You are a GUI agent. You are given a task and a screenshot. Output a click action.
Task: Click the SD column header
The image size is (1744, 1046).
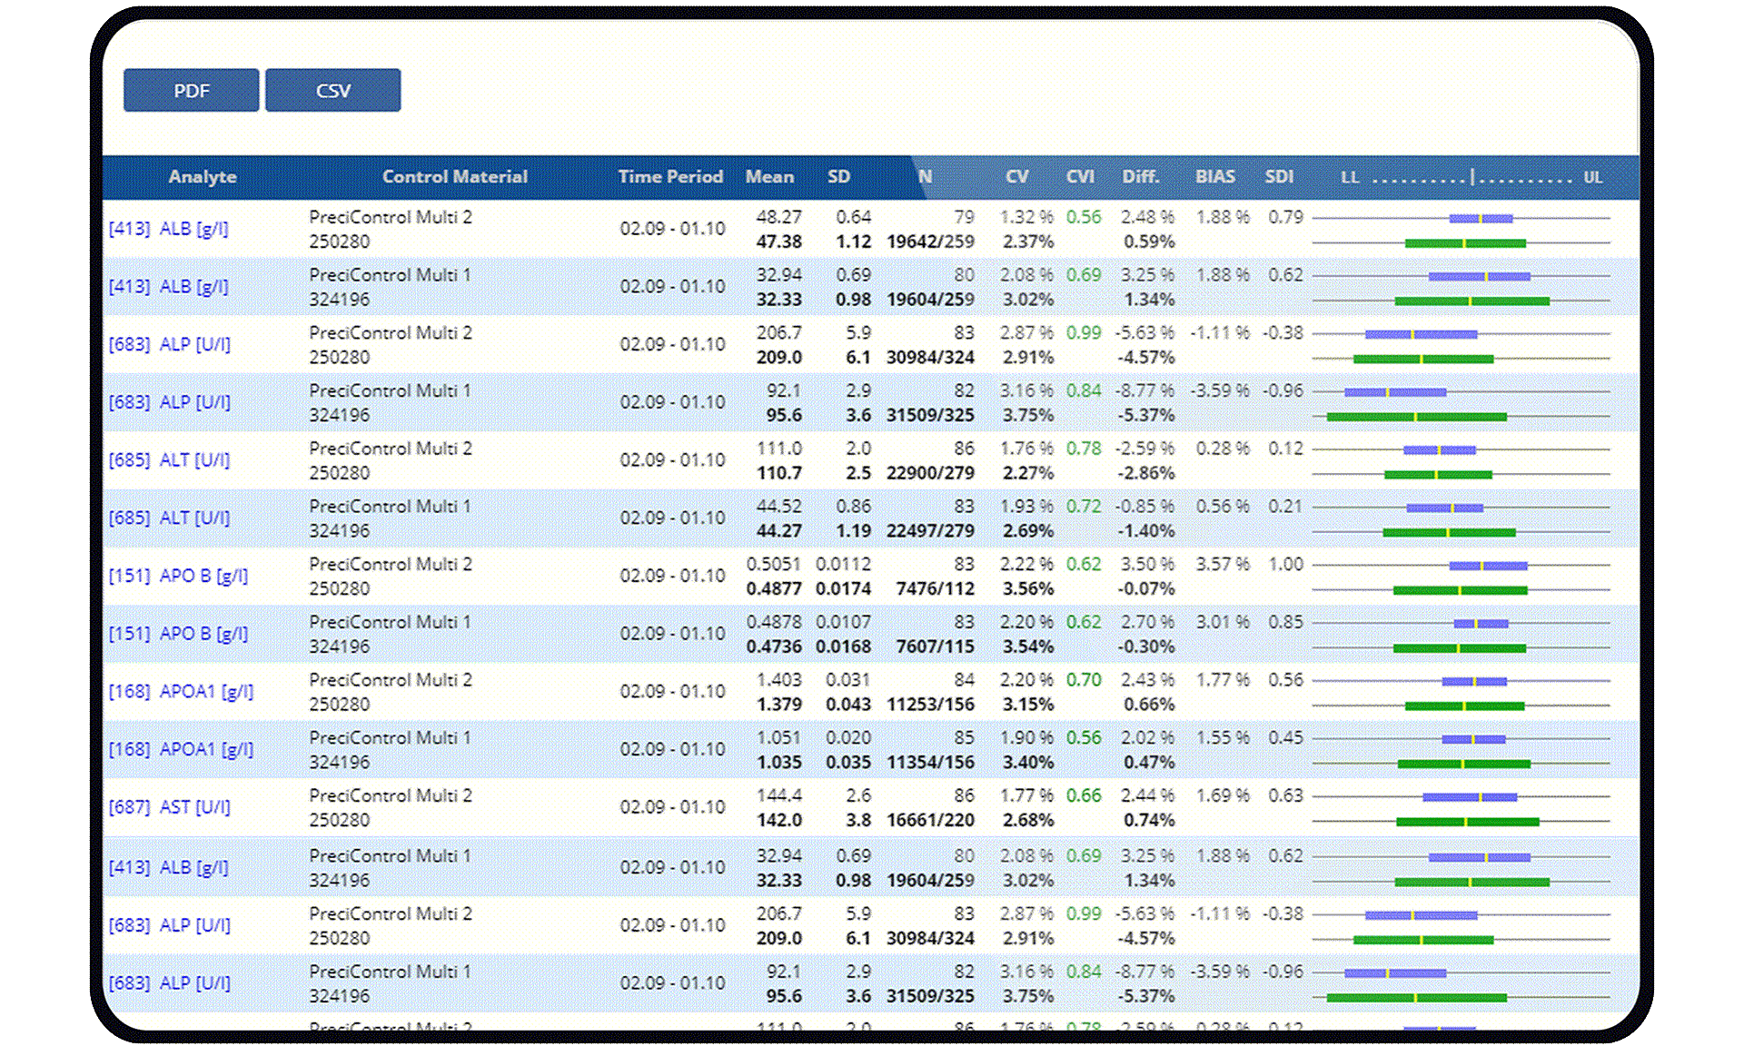point(839,177)
